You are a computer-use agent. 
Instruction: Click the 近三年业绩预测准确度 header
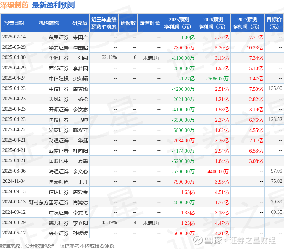[x=104, y=23]
